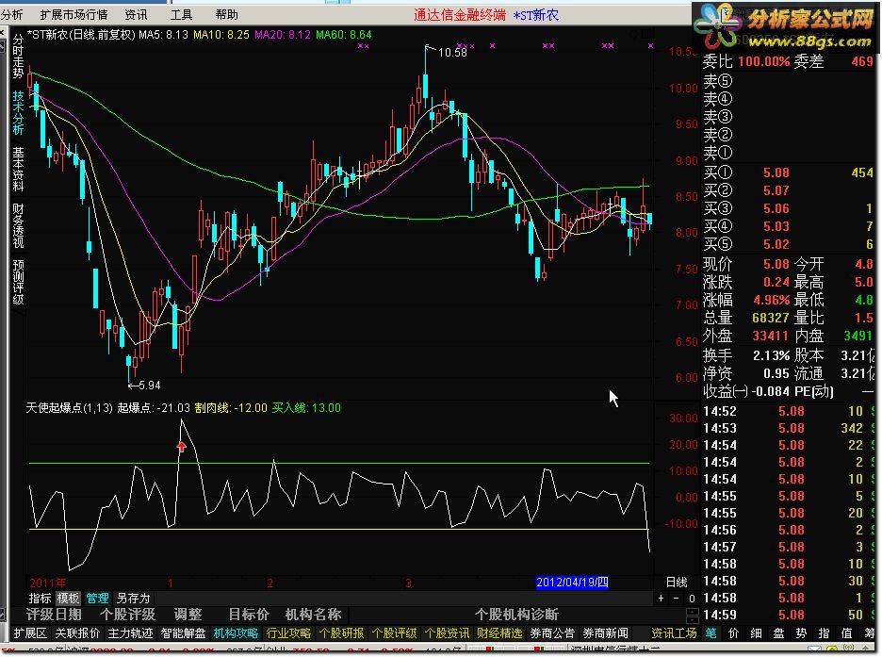Click the spinner down arrow beside 个股机构诊断
Screen dimensions: 882x657
(x=693, y=618)
